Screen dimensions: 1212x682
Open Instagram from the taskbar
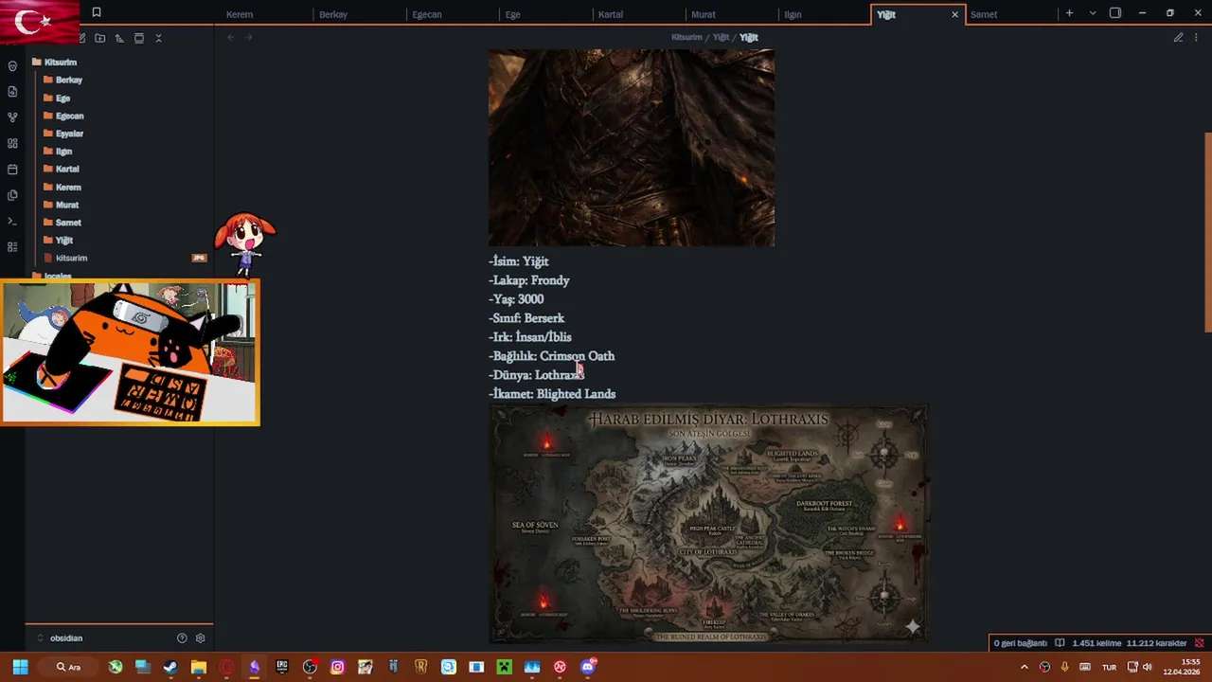coord(337,667)
